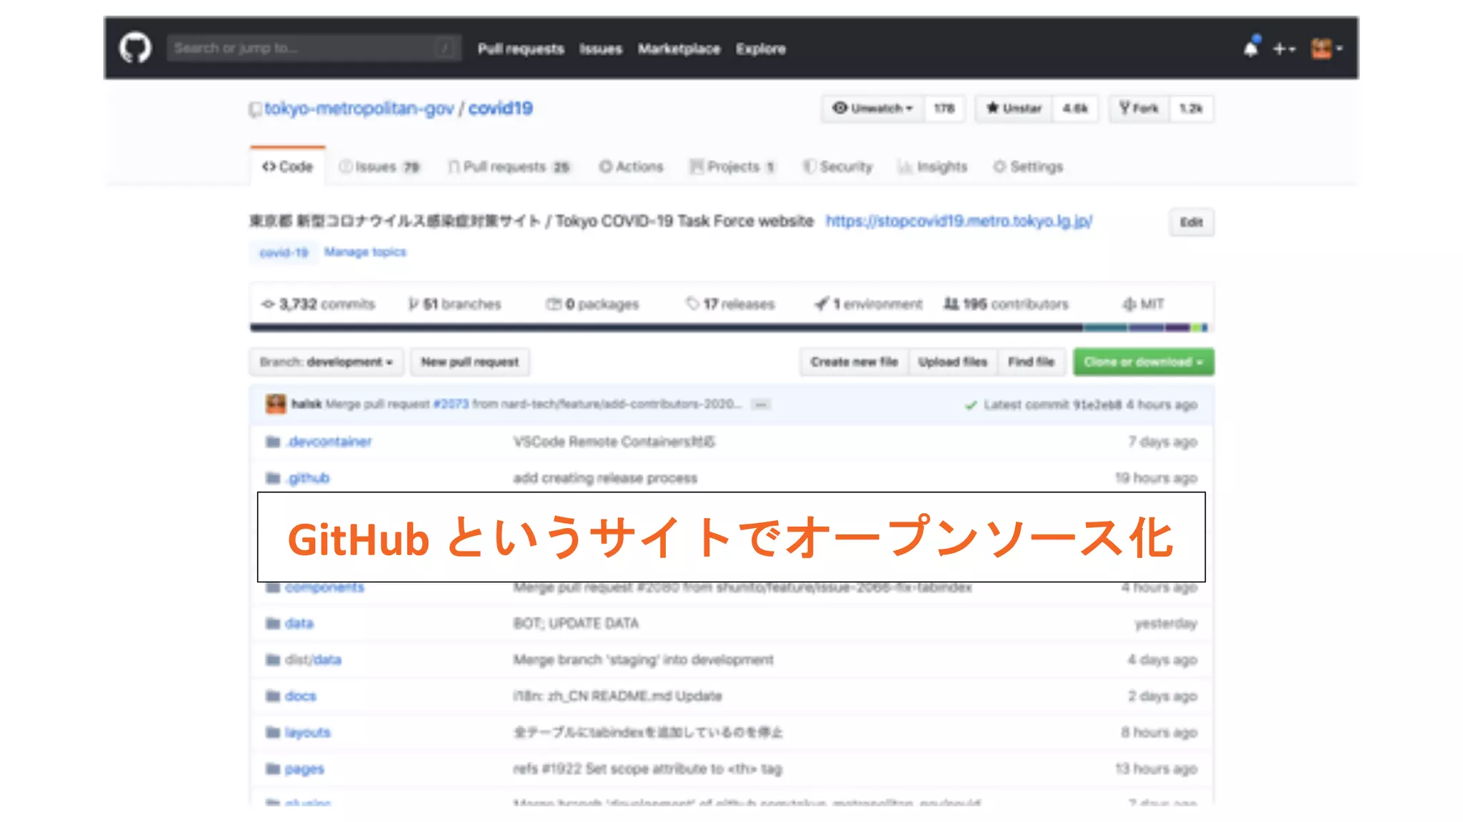Open the dist/data folder

pyautogui.click(x=313, y=660)
